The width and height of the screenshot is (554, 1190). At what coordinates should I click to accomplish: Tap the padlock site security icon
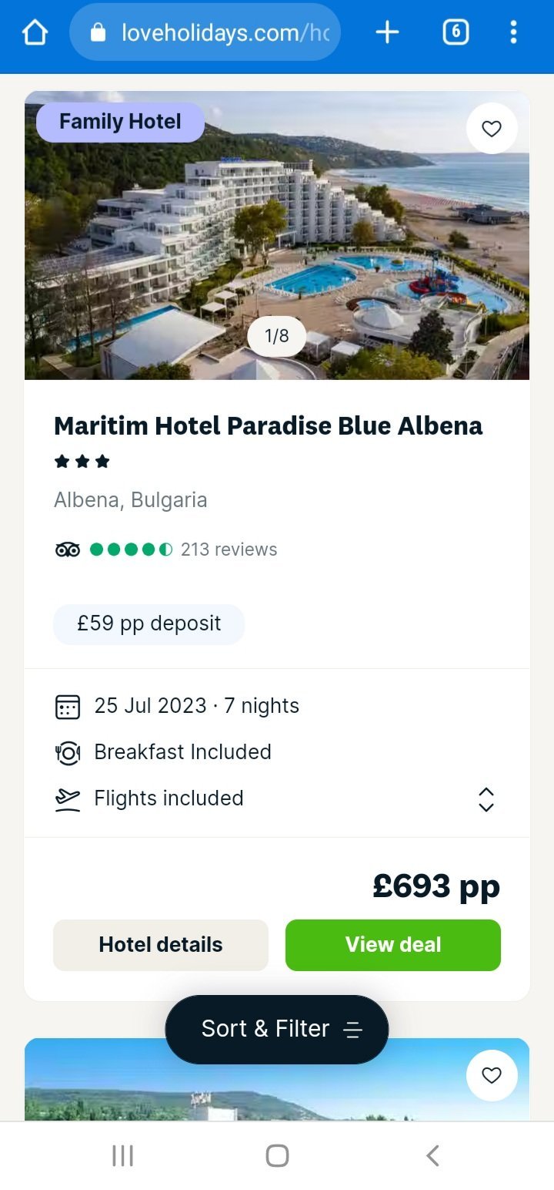98,32
